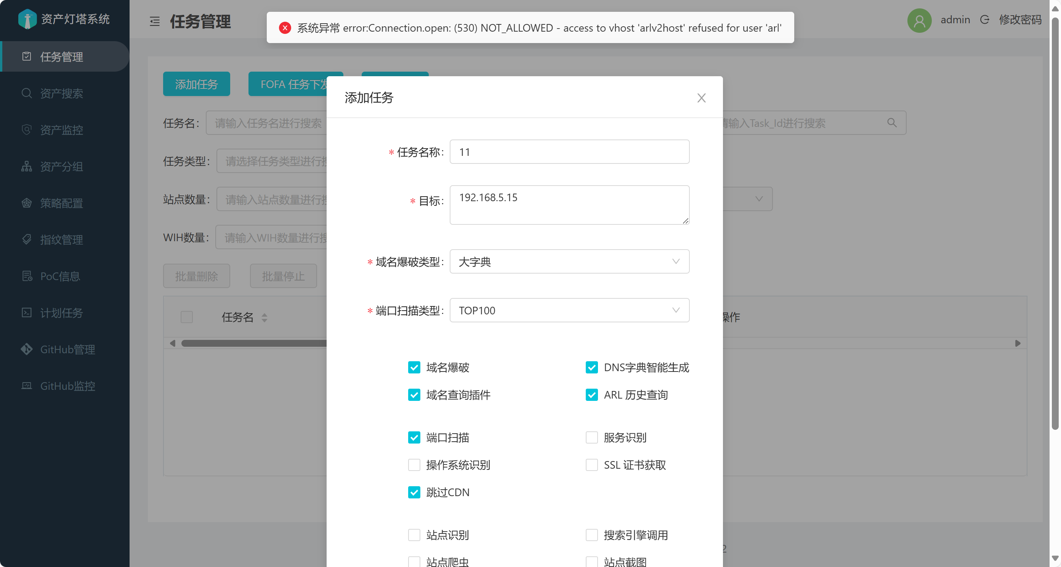The height and width of the screenshot is (567, 1061).
Task: Click the sort arrows beside 任务名 column
Action: click(264, 317)
